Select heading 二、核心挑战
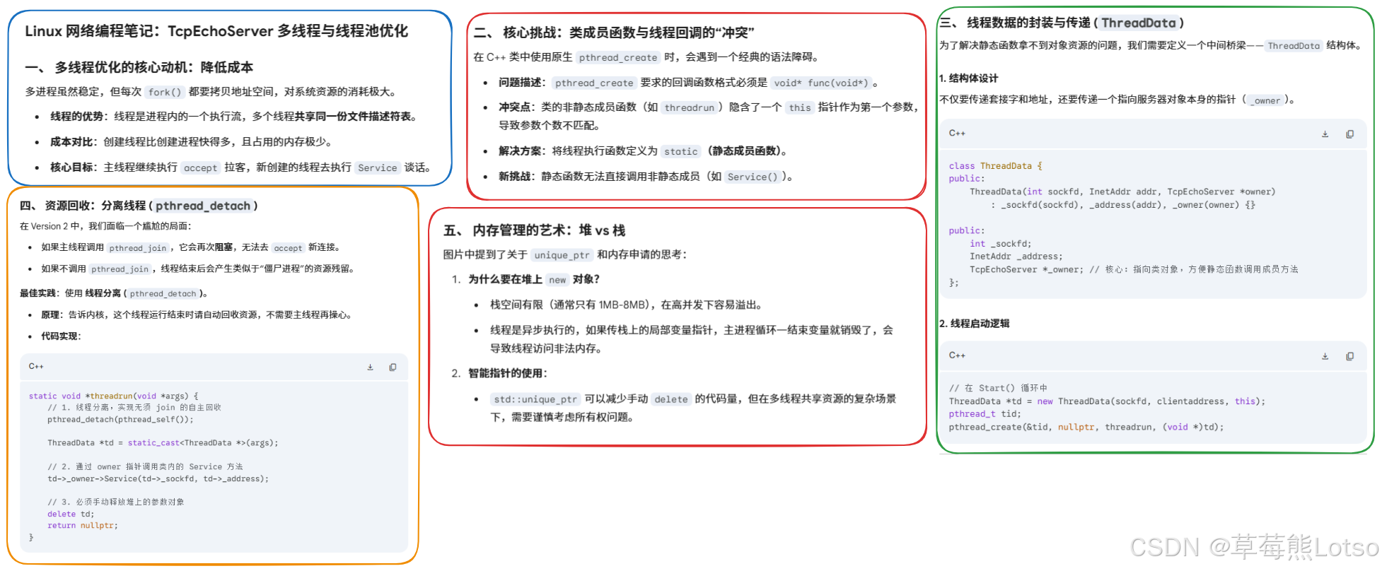 [x=614, y=33]
